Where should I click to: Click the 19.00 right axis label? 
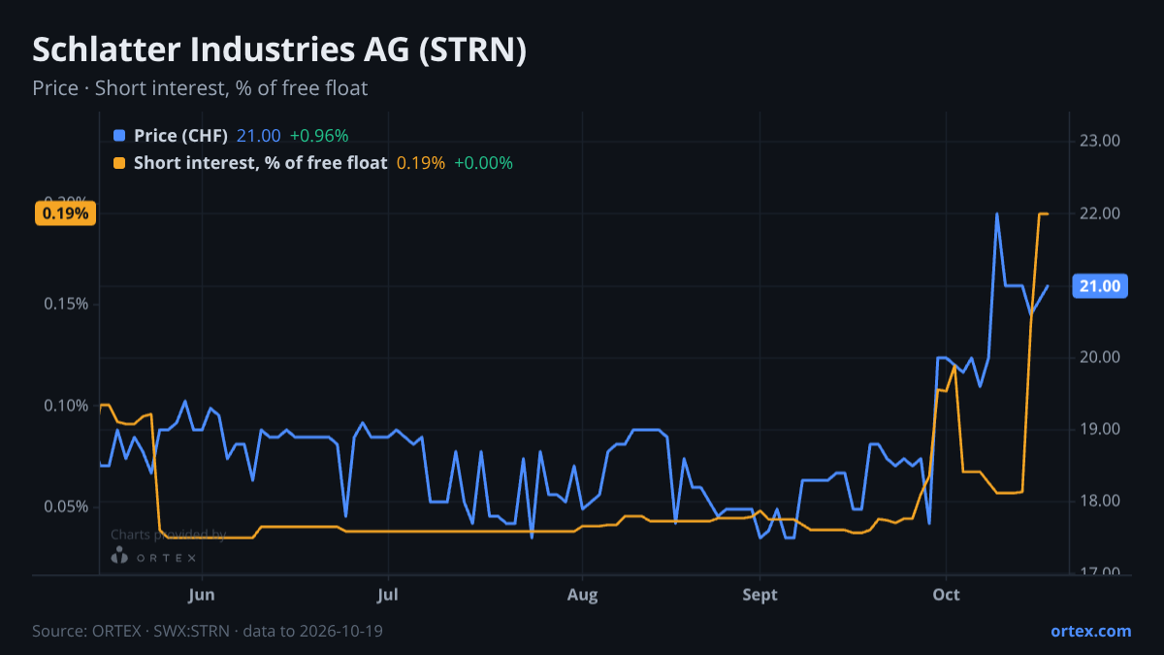tap(1099, 429)
